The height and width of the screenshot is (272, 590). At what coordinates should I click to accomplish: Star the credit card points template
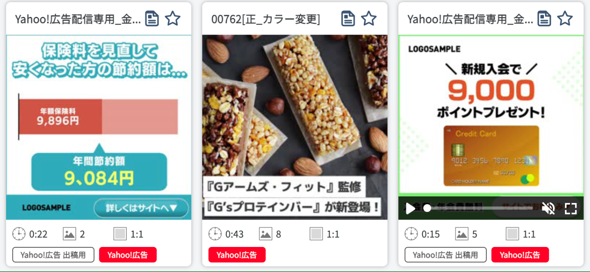(565, 18)
